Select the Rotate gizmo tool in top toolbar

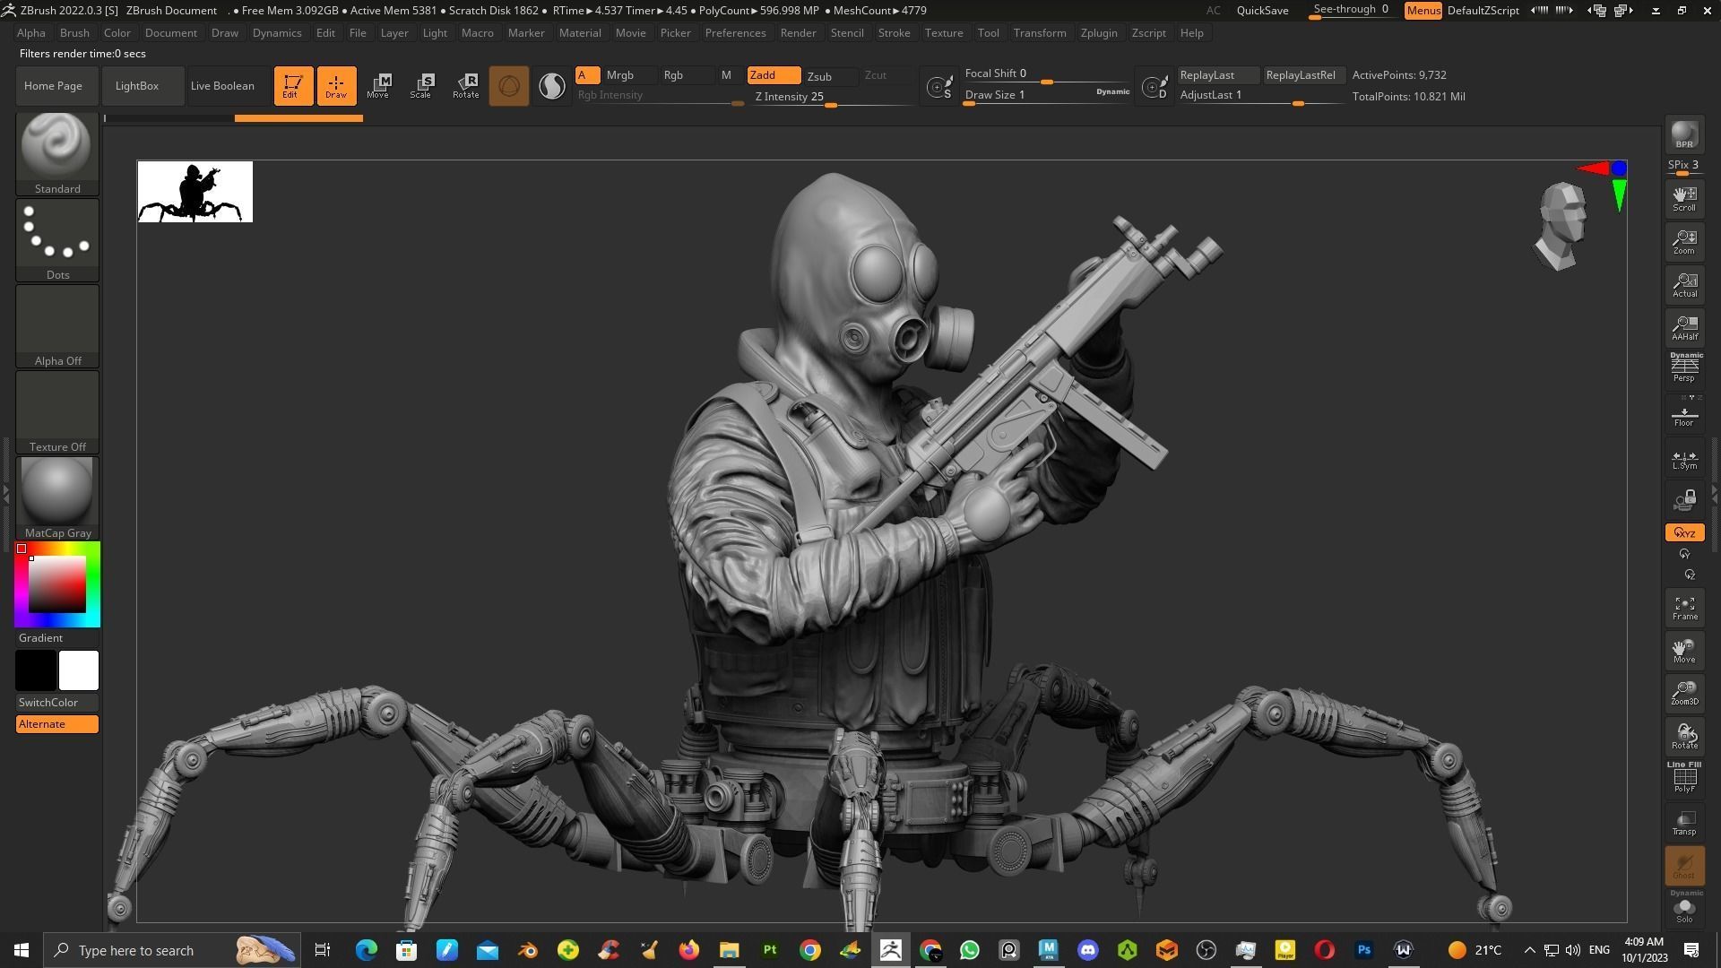click(x=465, y=86)
